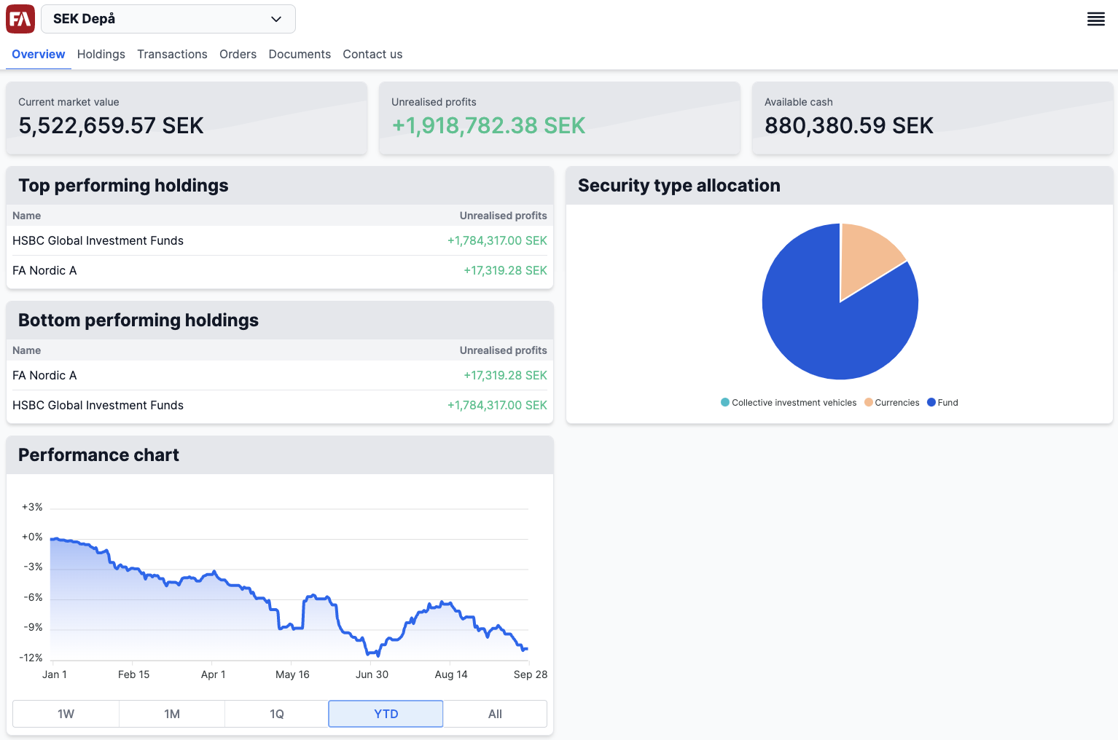This screenshot has height=740, width=1118.
Task: Select the Documents tab
Action: click(300, 55)
